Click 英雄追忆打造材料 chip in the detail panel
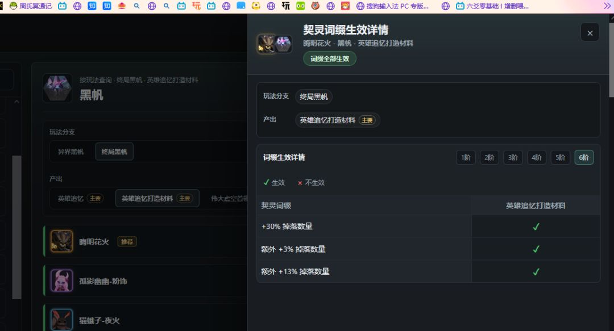This screenshot has width=614, height=331. click(x=338, y=120)
